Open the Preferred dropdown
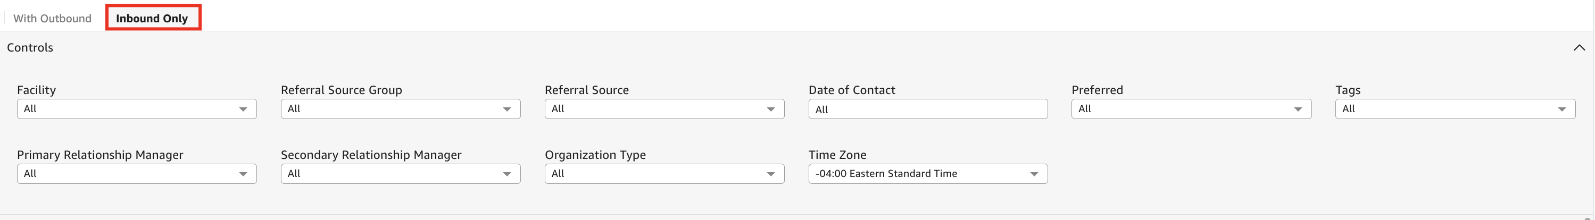This screenshot has width=1595, height=220. click(x=1191, y=109)
